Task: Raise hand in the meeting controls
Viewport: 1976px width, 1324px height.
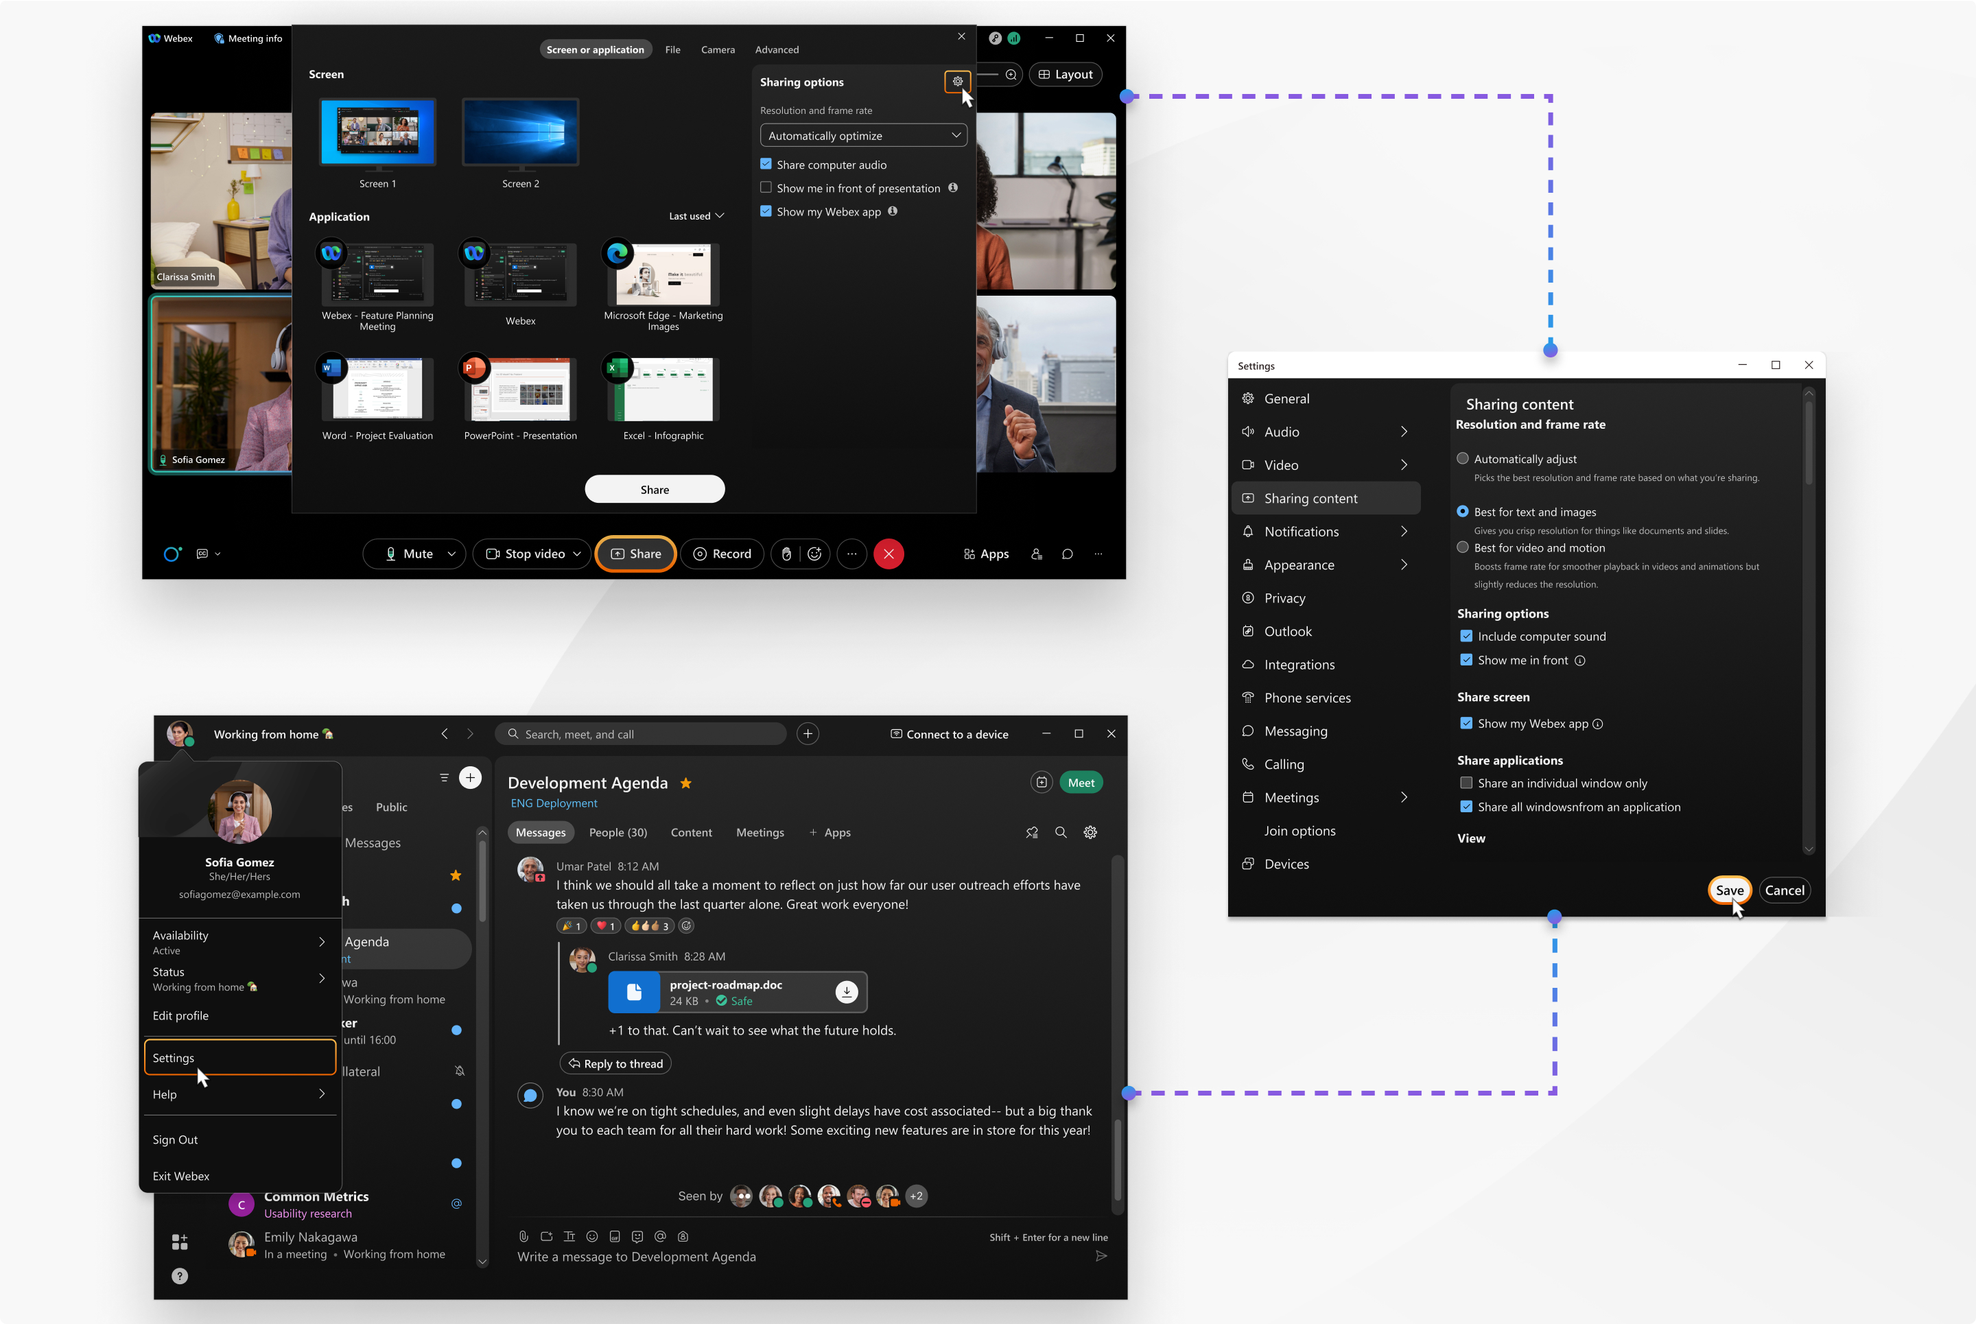Action: [x=787, y=554]
